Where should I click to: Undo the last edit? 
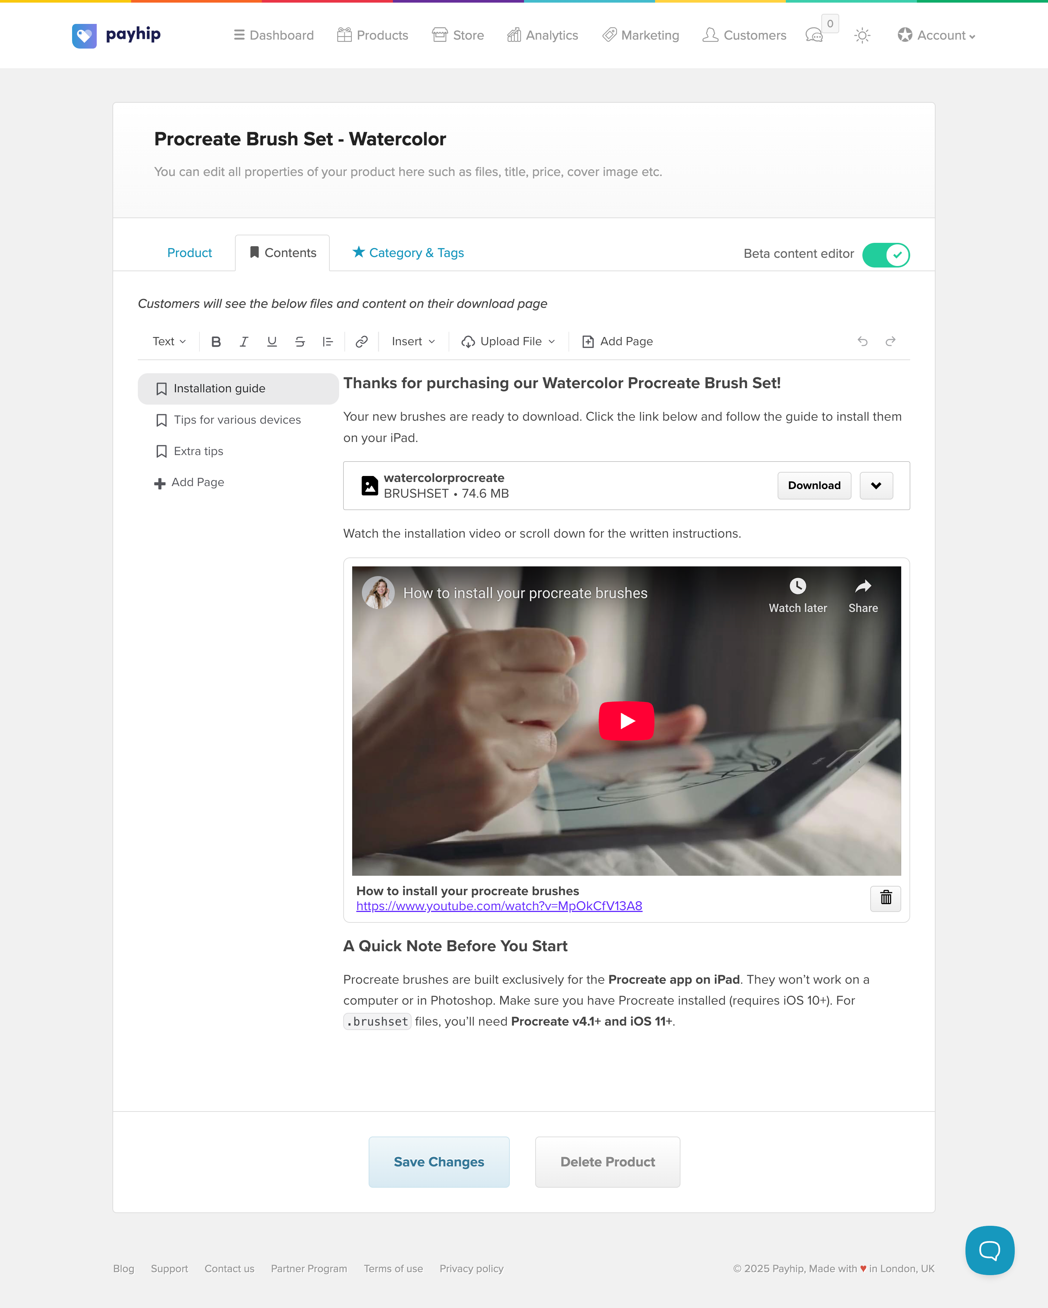pyautogui.click(x=862, y=341)
